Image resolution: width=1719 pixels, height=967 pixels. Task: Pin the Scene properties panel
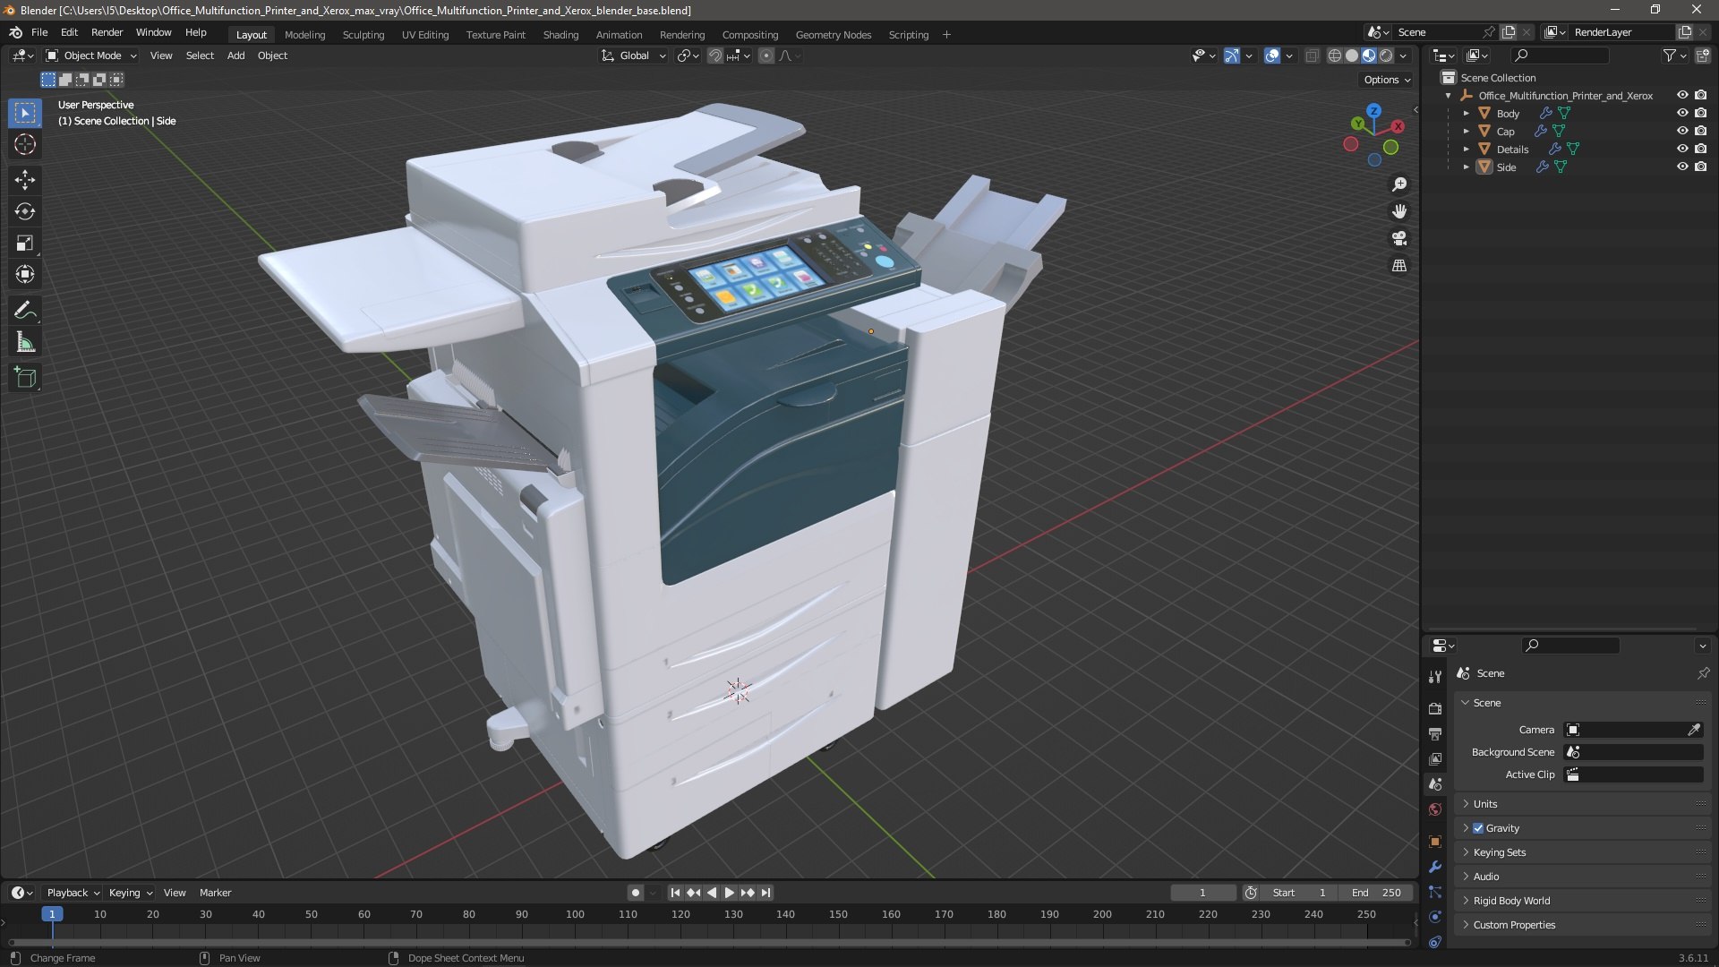coord(1703,673)
